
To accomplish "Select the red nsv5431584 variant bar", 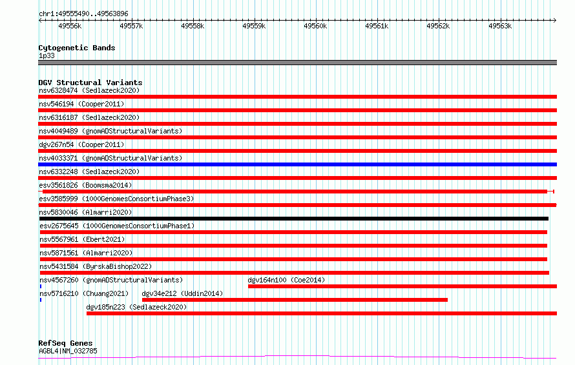I will (295, 273).
